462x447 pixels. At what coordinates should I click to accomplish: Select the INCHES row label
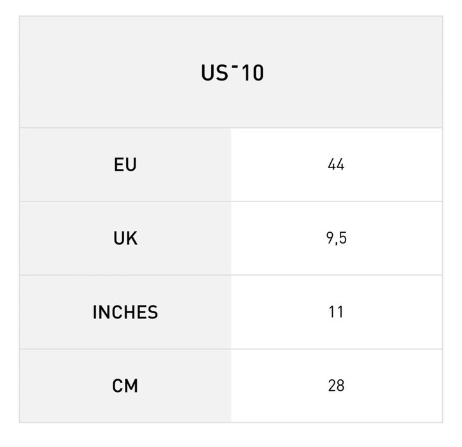click(x=125, y=312)
